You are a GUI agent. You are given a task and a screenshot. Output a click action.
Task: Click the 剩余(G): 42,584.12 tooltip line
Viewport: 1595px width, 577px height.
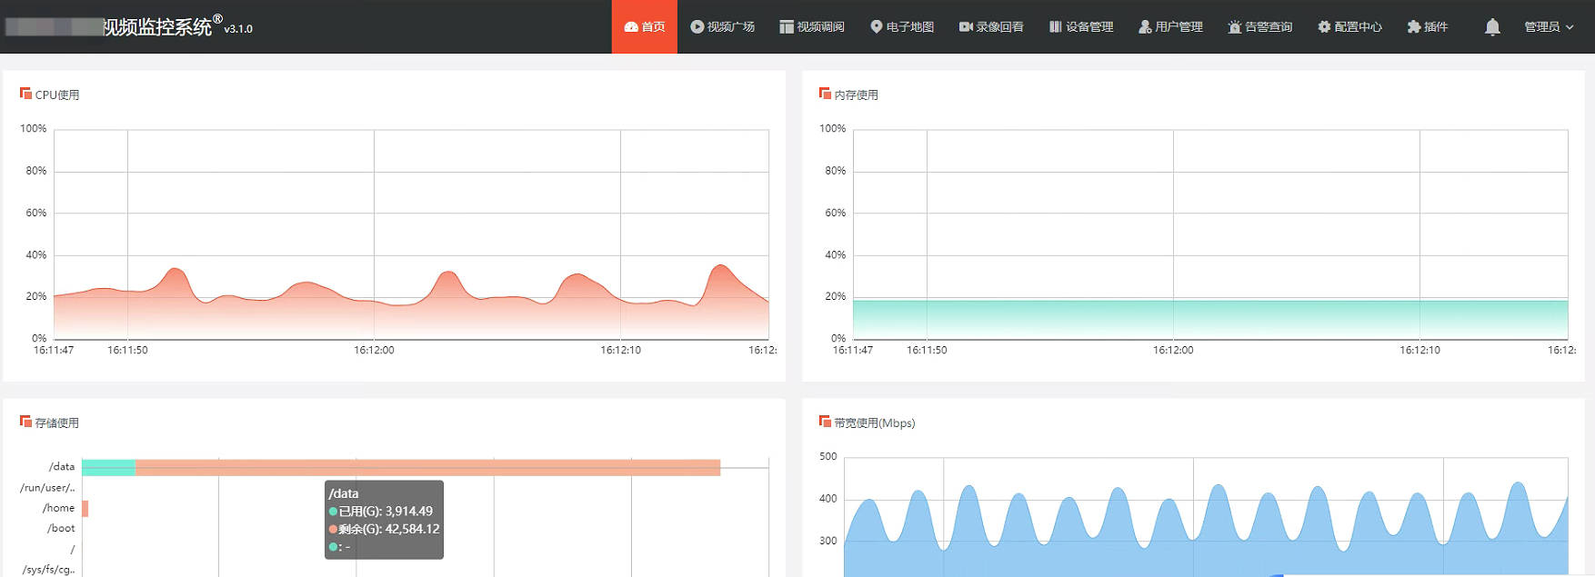pyautogui.click(x=385, y=529)
